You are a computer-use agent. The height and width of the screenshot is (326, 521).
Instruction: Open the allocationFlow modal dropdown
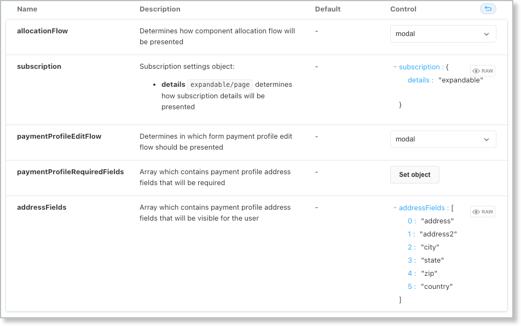coord(443,34)
